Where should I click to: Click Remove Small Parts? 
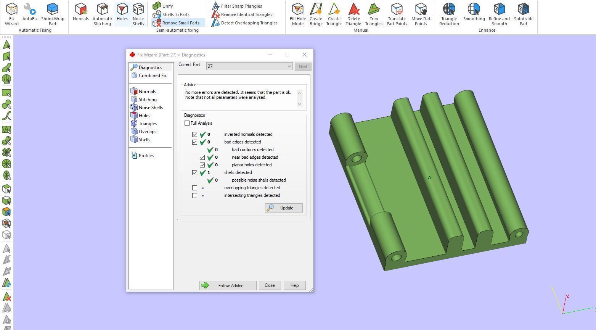click(178, 23)
